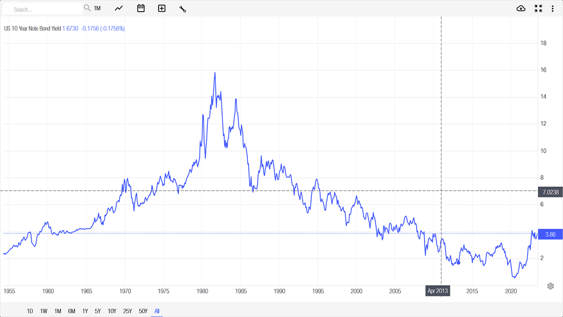Image resolution: width=563 pixels, height=317 pixels.
Task: Click the 1.6730 yield value text
Action: [70, 29]
